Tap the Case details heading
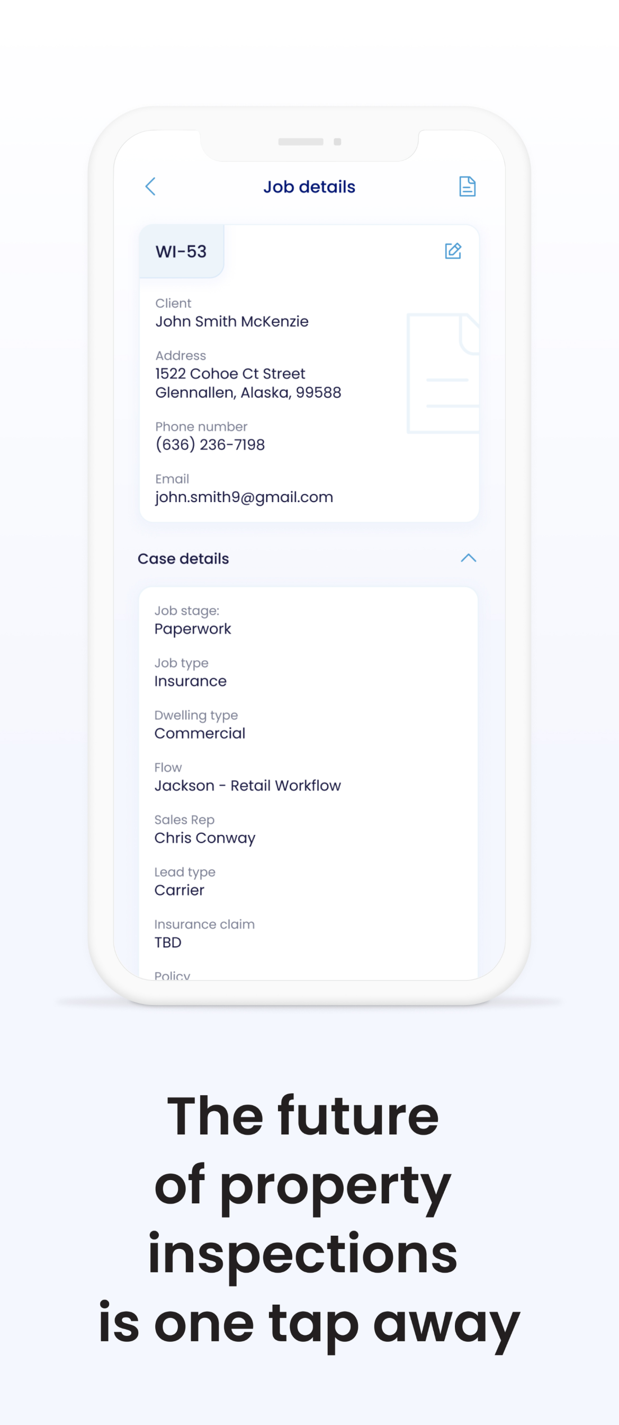The width and height of the screenshot is (619, 1425). pyautogui.click(x=183, y=559)
